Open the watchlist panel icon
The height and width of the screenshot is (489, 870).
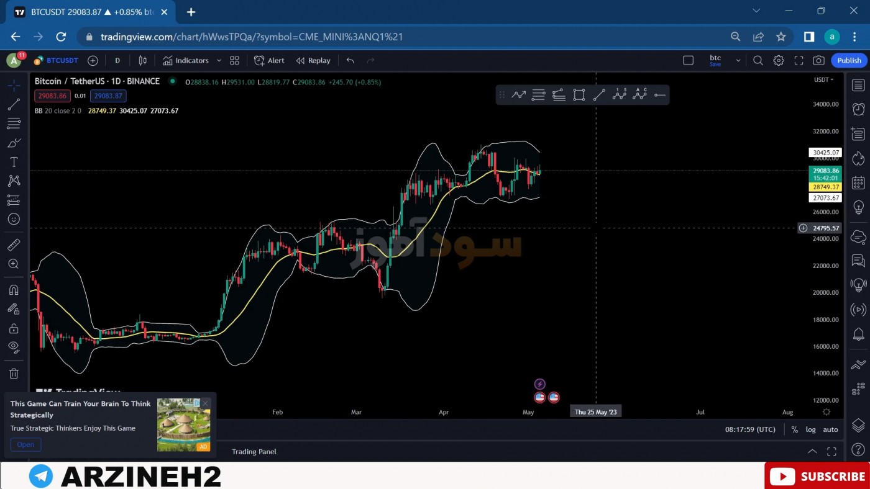[858, 85]
